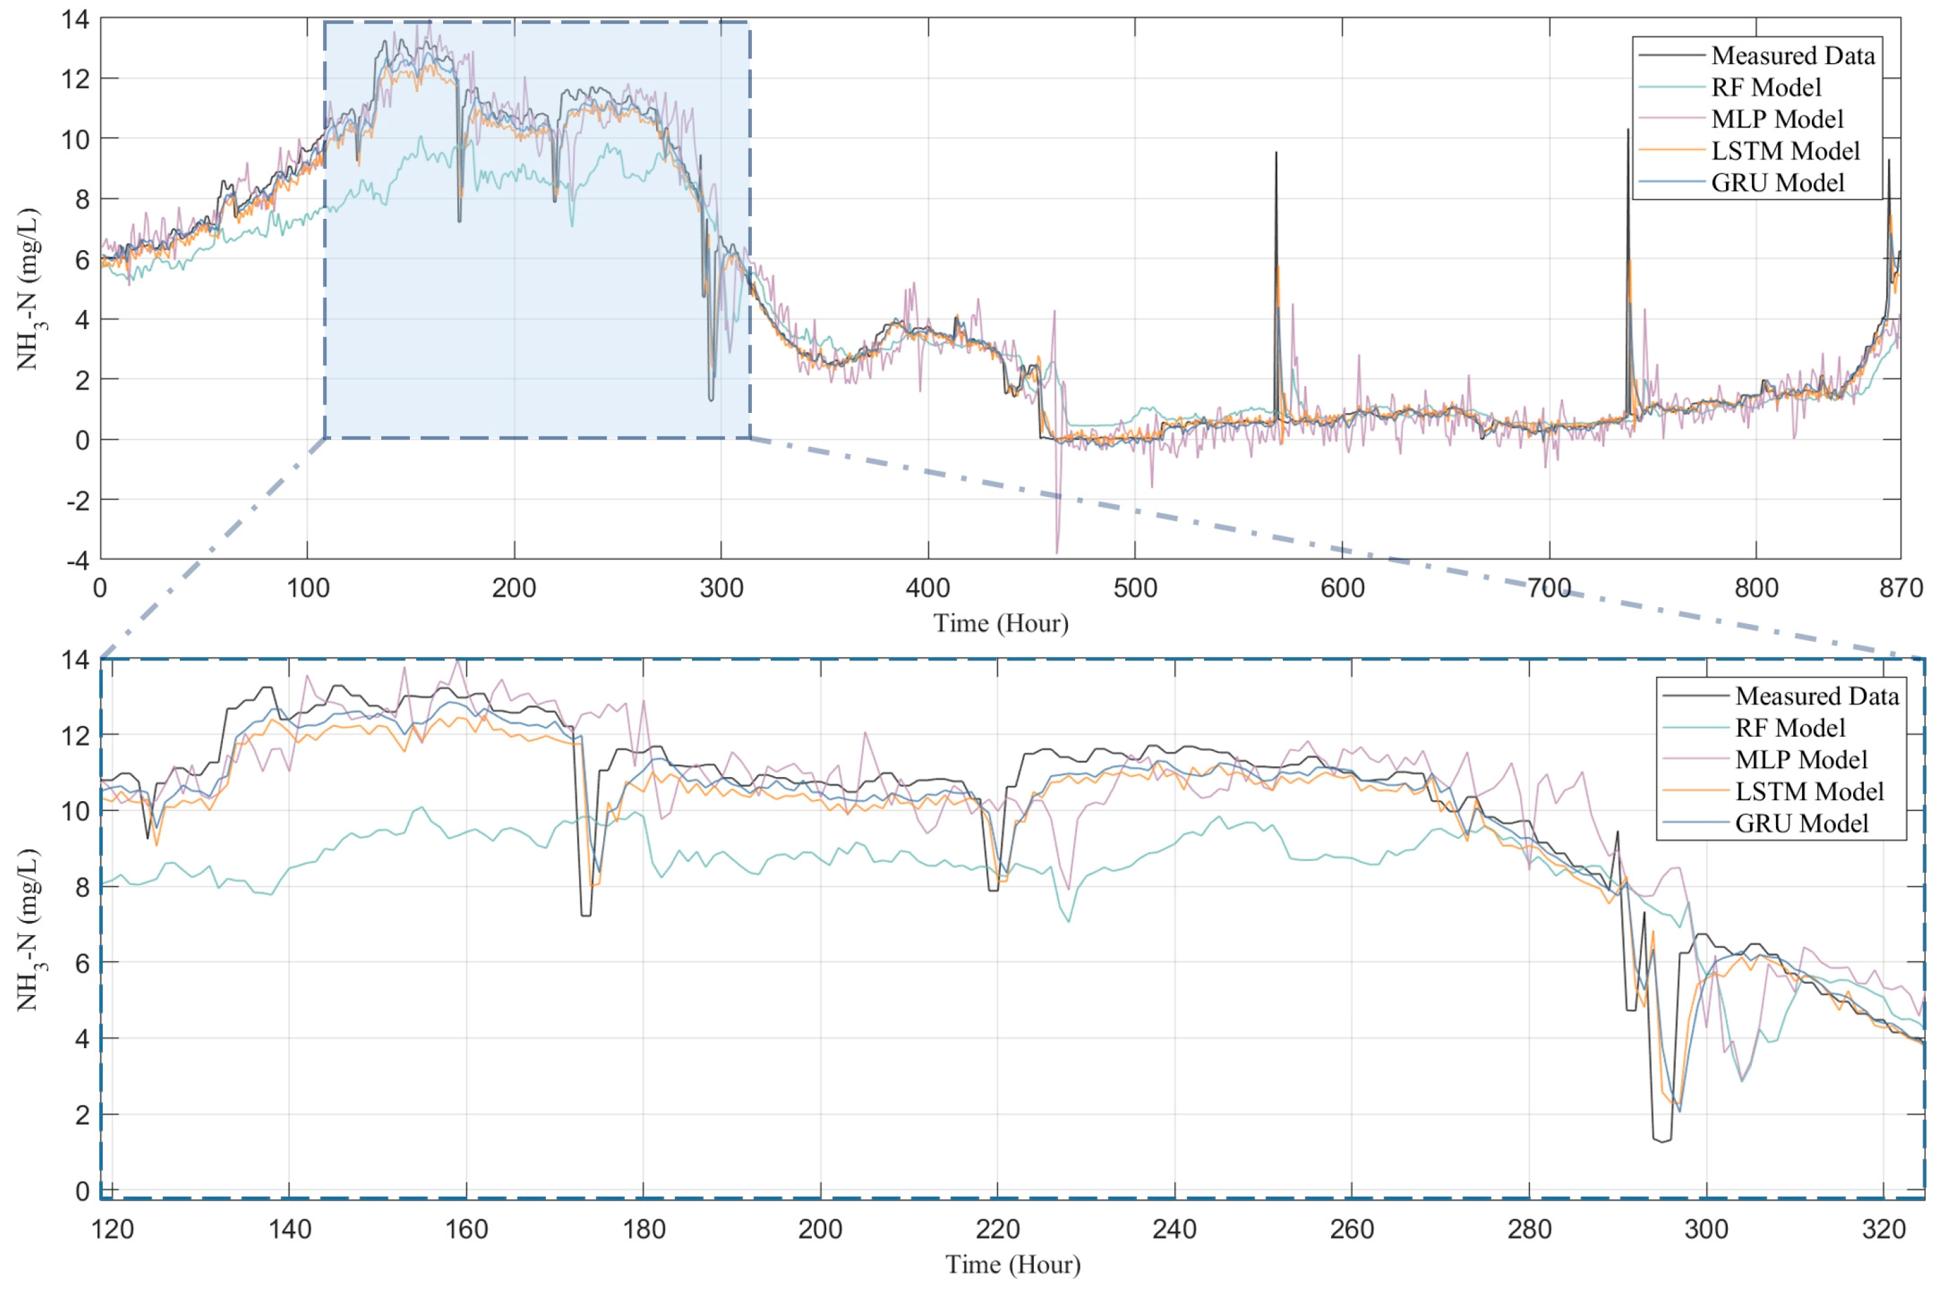
Task: Click the 500 tick label on top x-axis
Action: [1135, 588]
